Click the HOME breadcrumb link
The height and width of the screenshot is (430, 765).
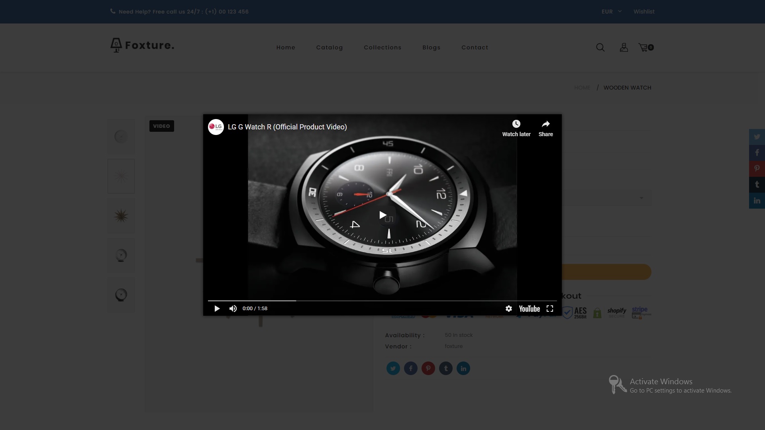pyautogui.click(x=582, y=88)
